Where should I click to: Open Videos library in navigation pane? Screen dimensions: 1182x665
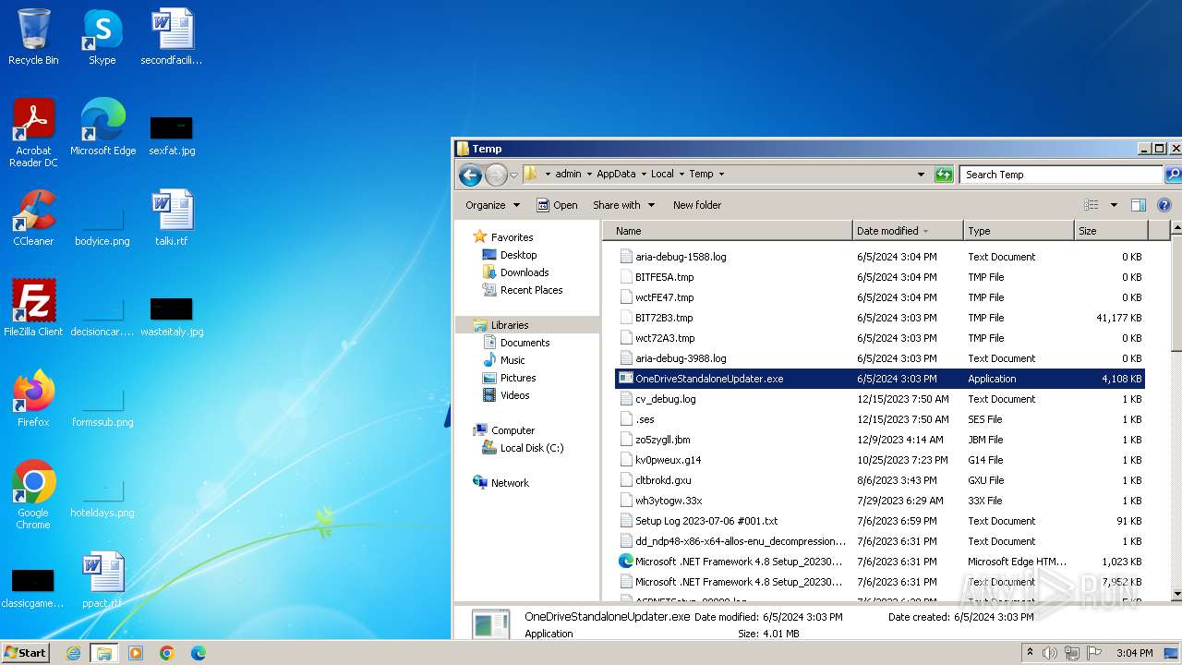pyautogui.click(x=506, y=395)
